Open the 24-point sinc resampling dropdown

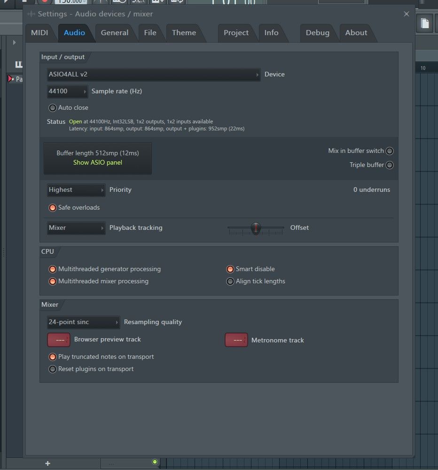coord(83,322)
